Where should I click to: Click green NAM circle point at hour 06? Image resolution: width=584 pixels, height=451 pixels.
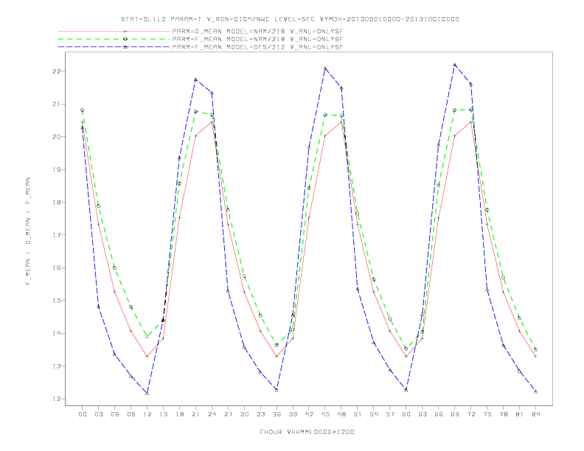tap(115, 268)
